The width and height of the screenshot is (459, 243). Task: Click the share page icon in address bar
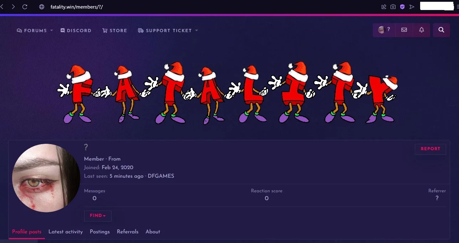[x=384, y=7]
